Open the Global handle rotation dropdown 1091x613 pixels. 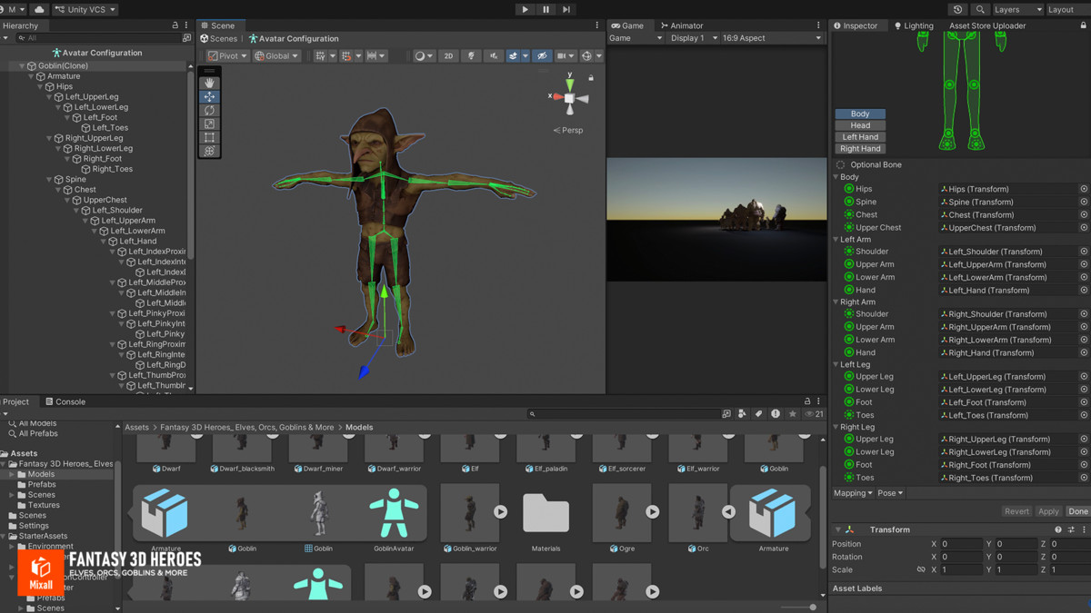tap(276, 56)
